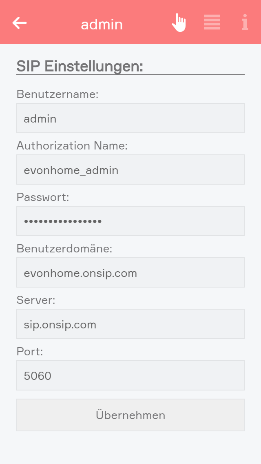This screenshot has width=261, height=464.
Task: Click the Benutzername label
Action: 58,94
